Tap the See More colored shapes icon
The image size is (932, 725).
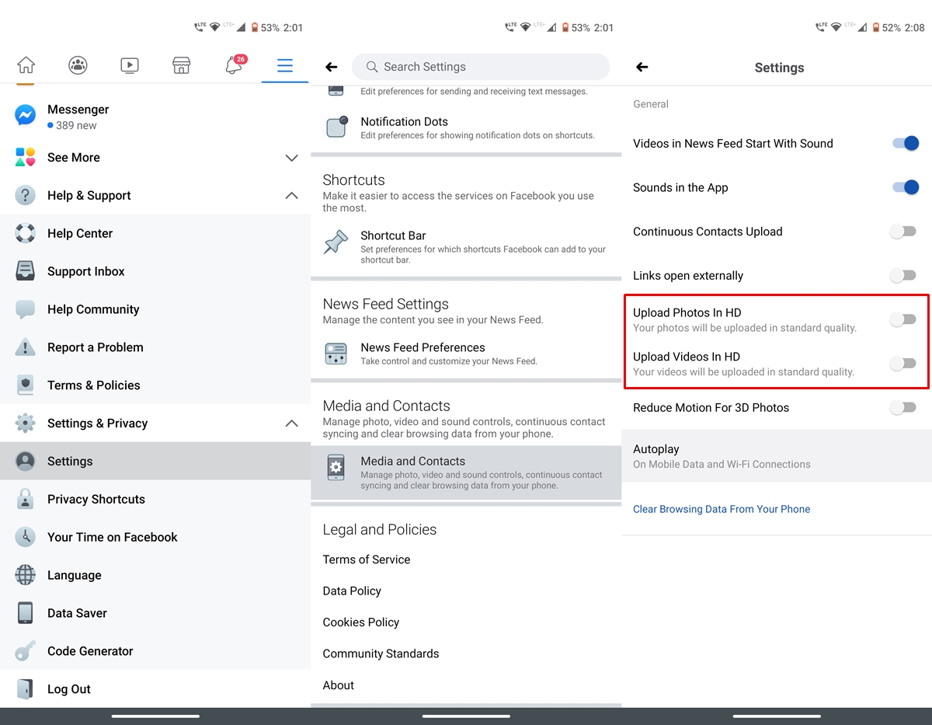(x=26, y=157)
